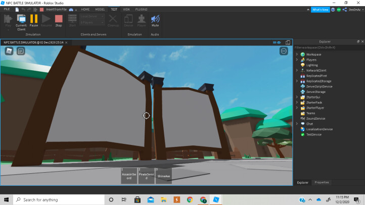Open the FILE menu
Image resolution: width=365 pixels, height=205 pixels.
point(7,9)
